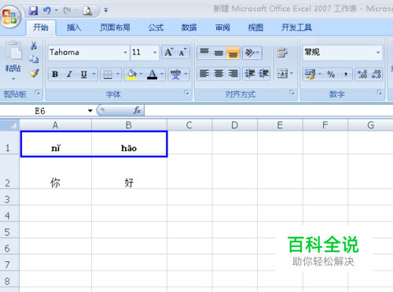Open the 审阅 ribbon tab
393x292 pixels.
coord(222,28)
